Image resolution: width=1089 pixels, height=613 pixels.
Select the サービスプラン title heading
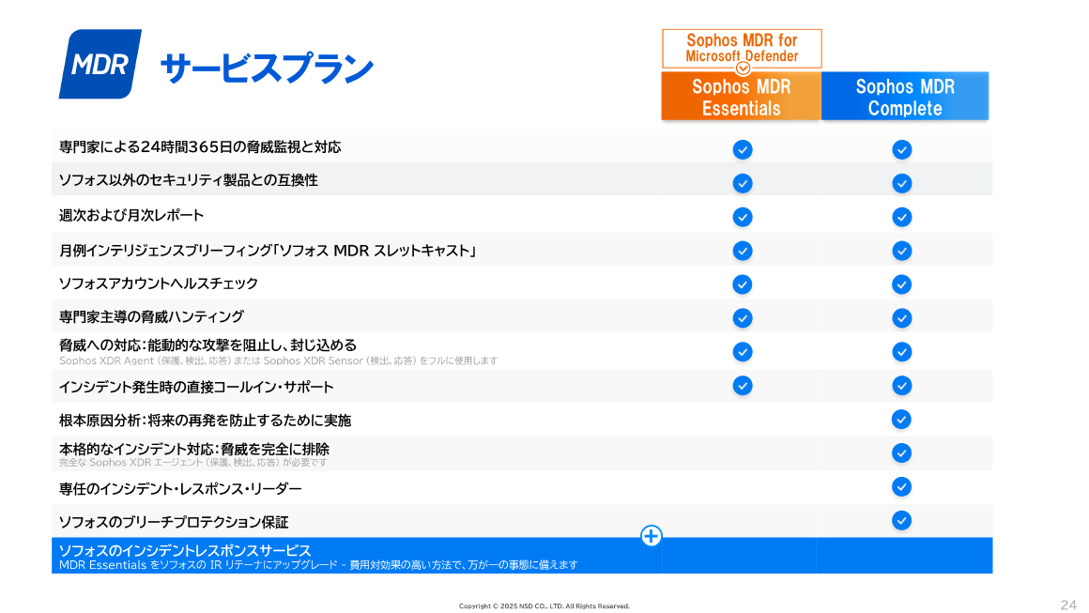coord(267,66)
